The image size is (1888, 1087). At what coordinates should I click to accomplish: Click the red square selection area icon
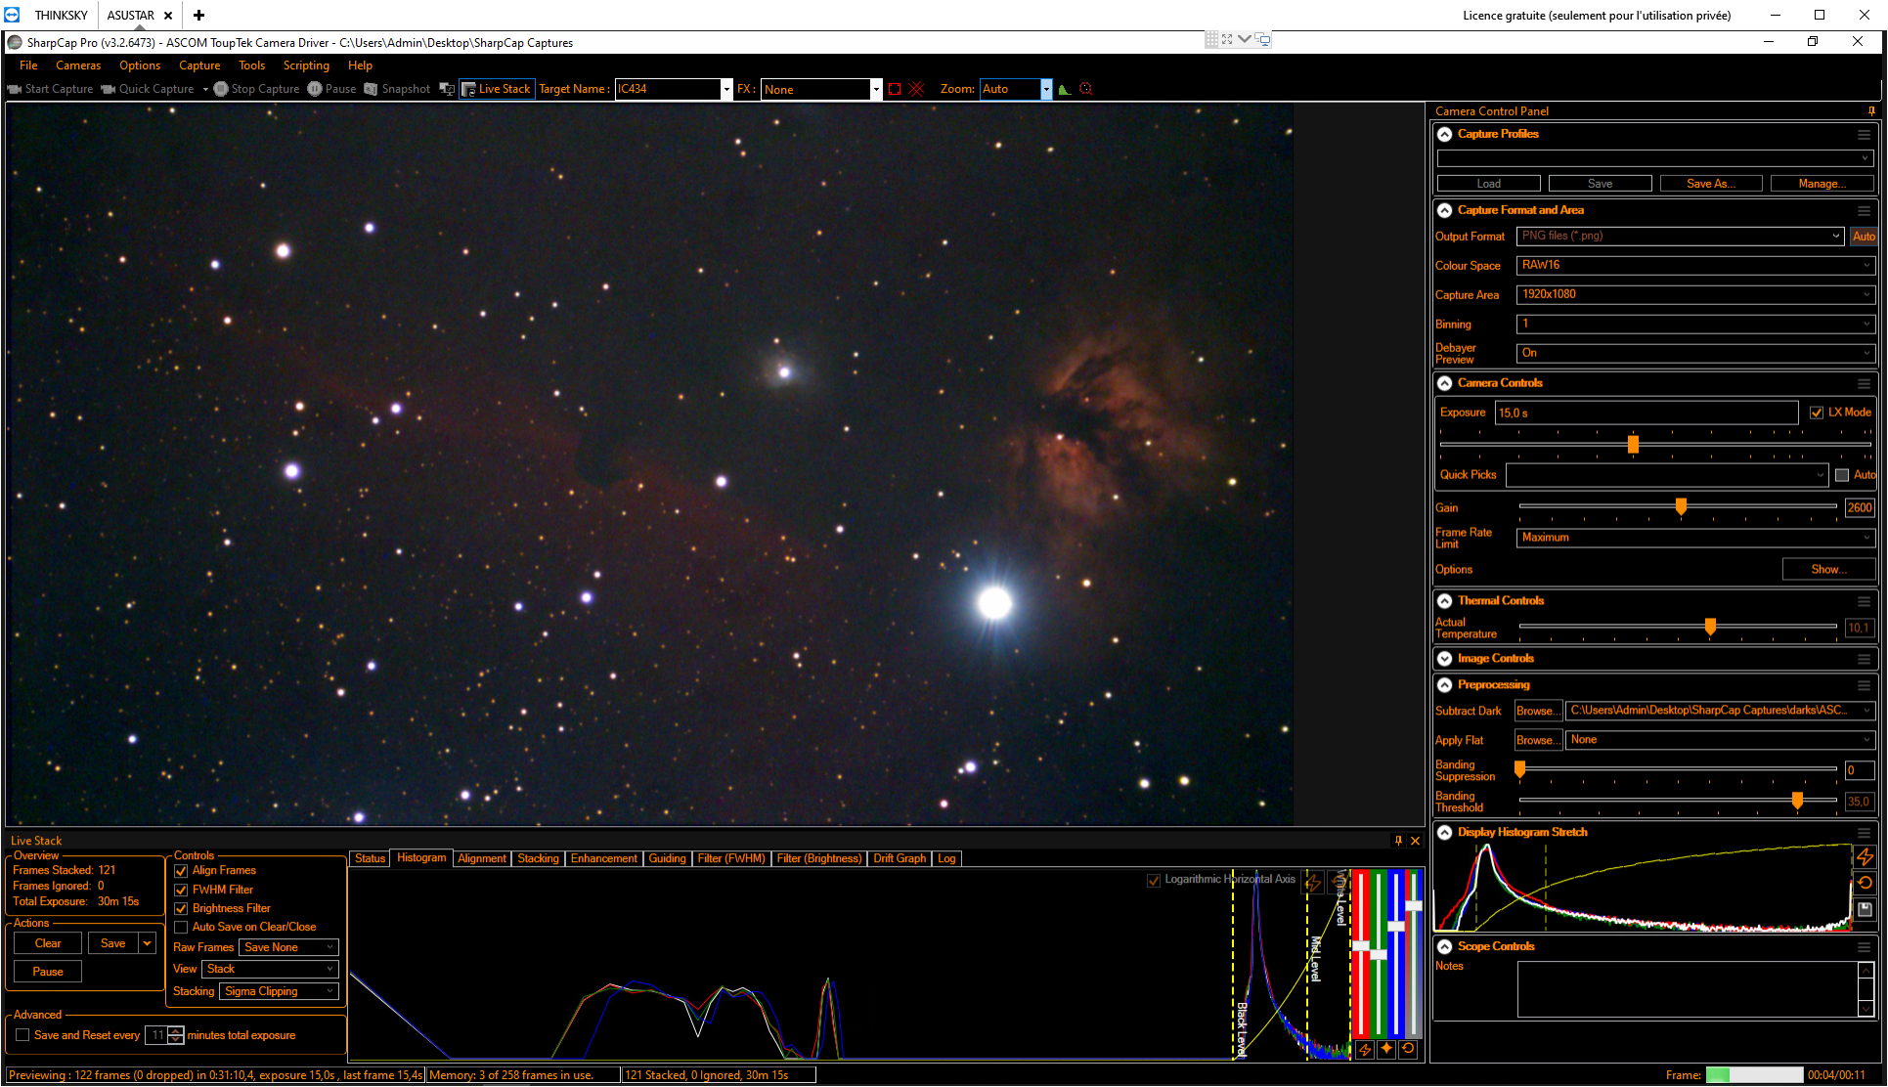coord(895,89)
